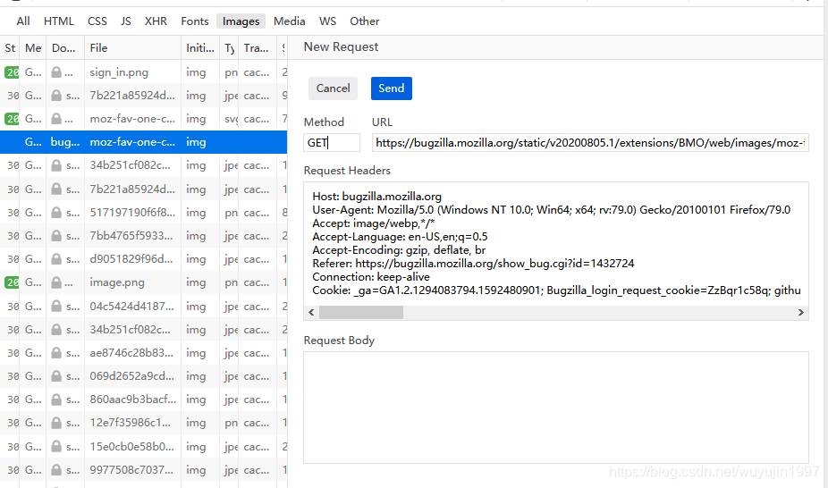828x488 pixels.
Task: Click lock icon on 9977508c7037 row
Action: (x=56, y=469)
